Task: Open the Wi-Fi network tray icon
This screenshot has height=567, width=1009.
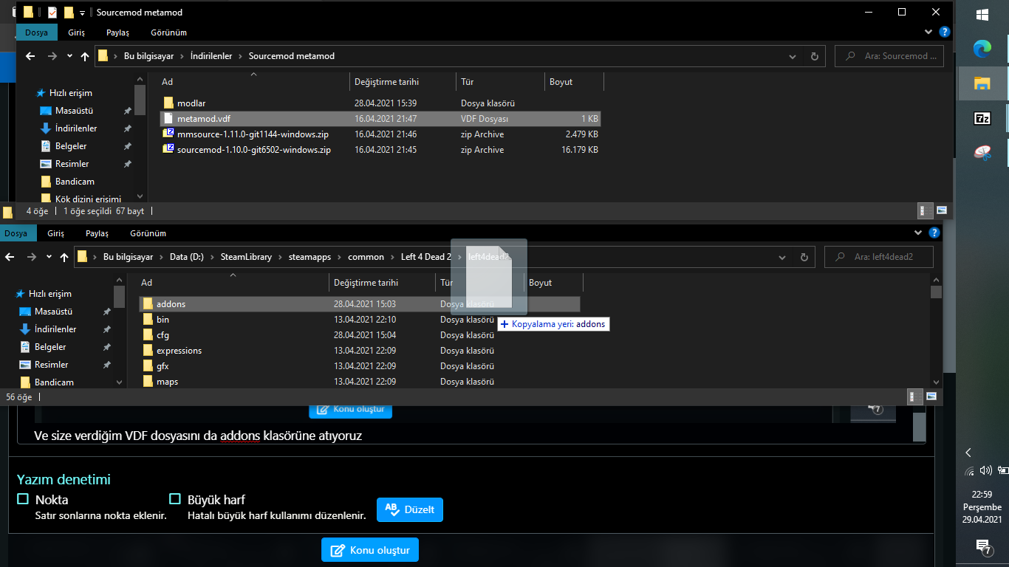Action: click(970, 471)
